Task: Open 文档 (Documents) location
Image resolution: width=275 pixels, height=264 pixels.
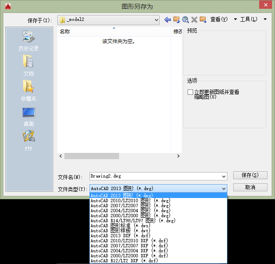Action: point(28,66)
